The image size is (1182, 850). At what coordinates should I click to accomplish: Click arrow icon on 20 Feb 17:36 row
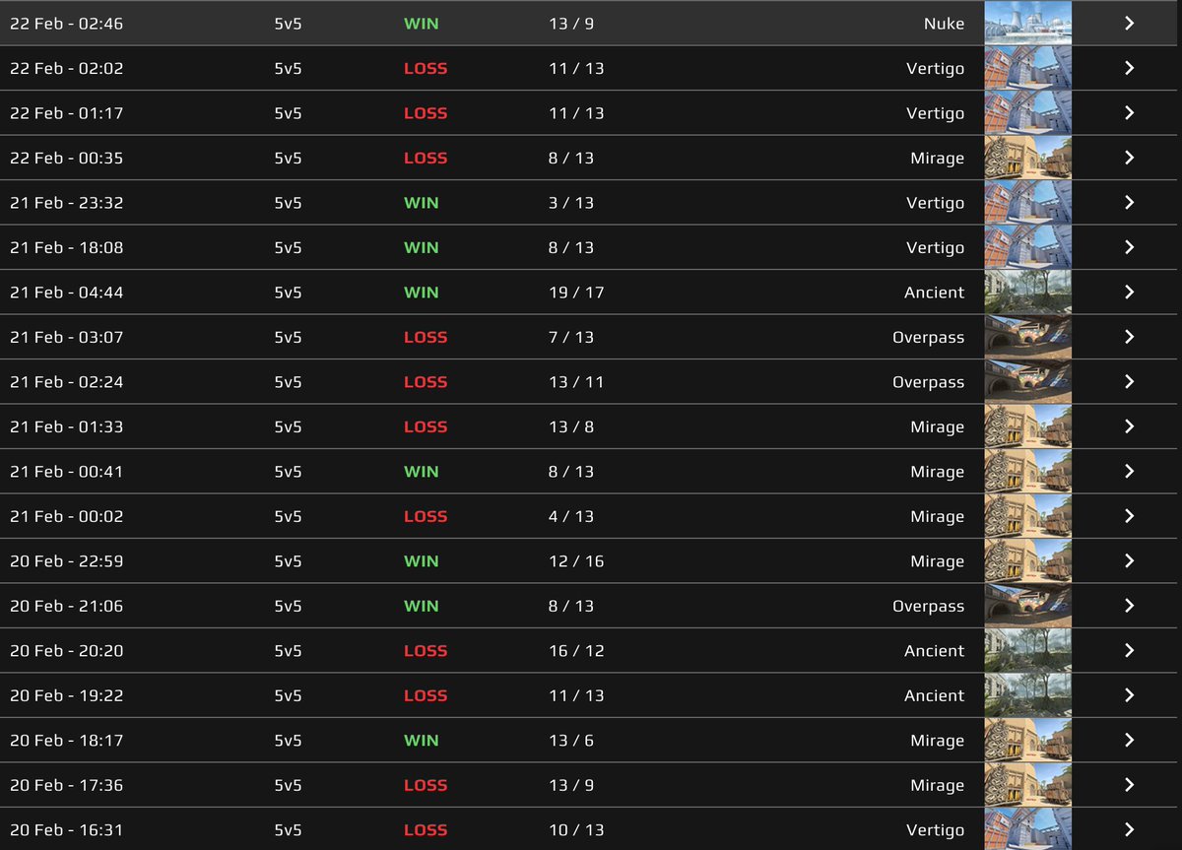click(x=1130, y=785)
